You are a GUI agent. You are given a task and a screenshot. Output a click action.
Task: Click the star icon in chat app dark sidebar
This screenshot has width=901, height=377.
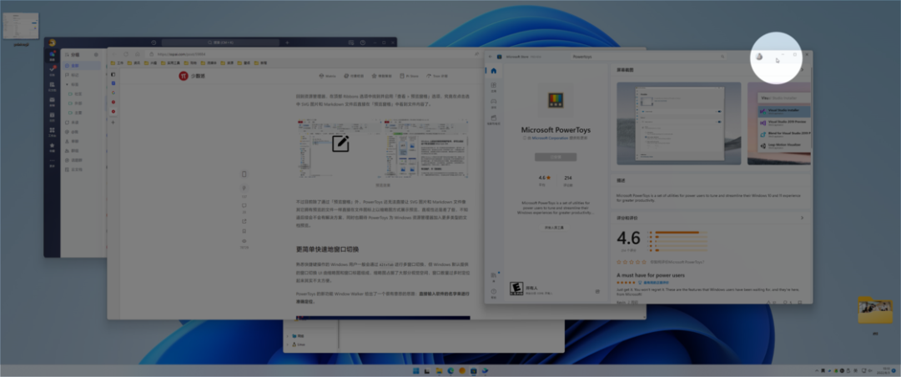pos(53,145)
